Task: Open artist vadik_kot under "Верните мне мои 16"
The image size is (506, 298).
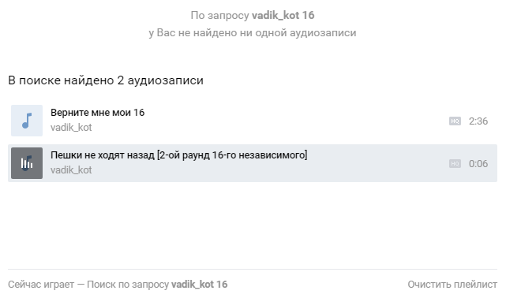Action: click(71, 127)
